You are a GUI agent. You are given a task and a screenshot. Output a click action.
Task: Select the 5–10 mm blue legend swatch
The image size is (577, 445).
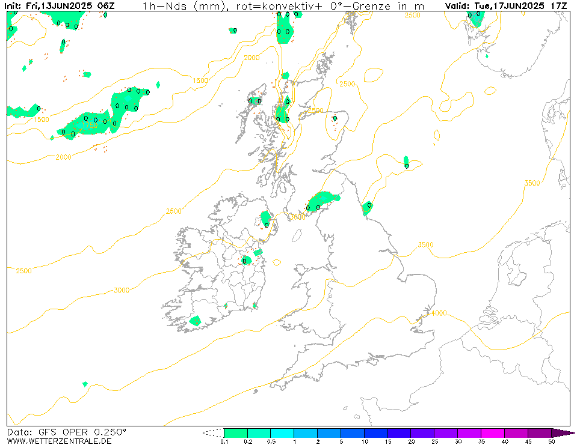(353, 433)
